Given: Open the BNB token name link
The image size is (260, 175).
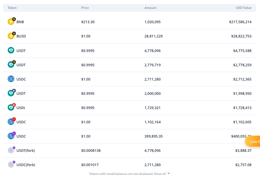Looking at the screenshot, I should pos(20,22).
